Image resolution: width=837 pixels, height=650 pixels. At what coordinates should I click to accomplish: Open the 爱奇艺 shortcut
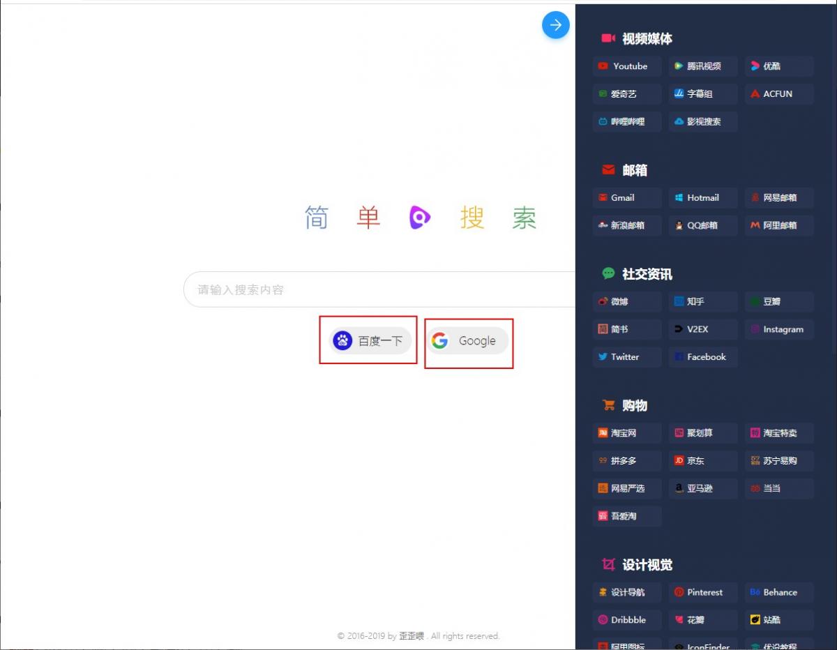click(x=627, y=93)
